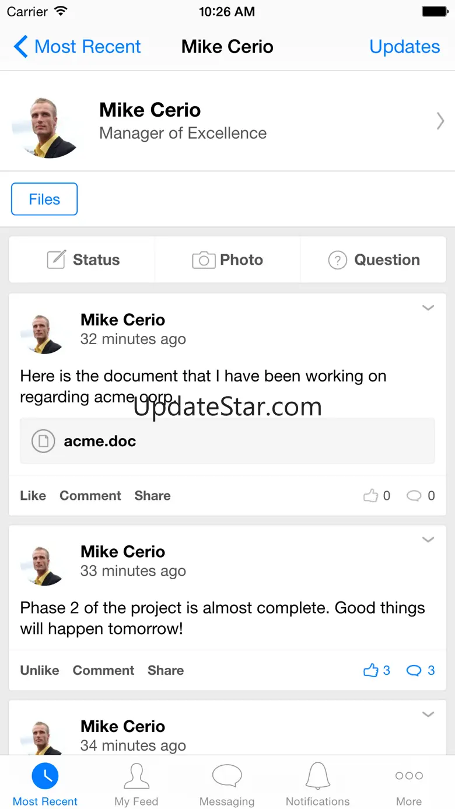Expand options chevron on 33 minutes post

(x=428, y=540)
